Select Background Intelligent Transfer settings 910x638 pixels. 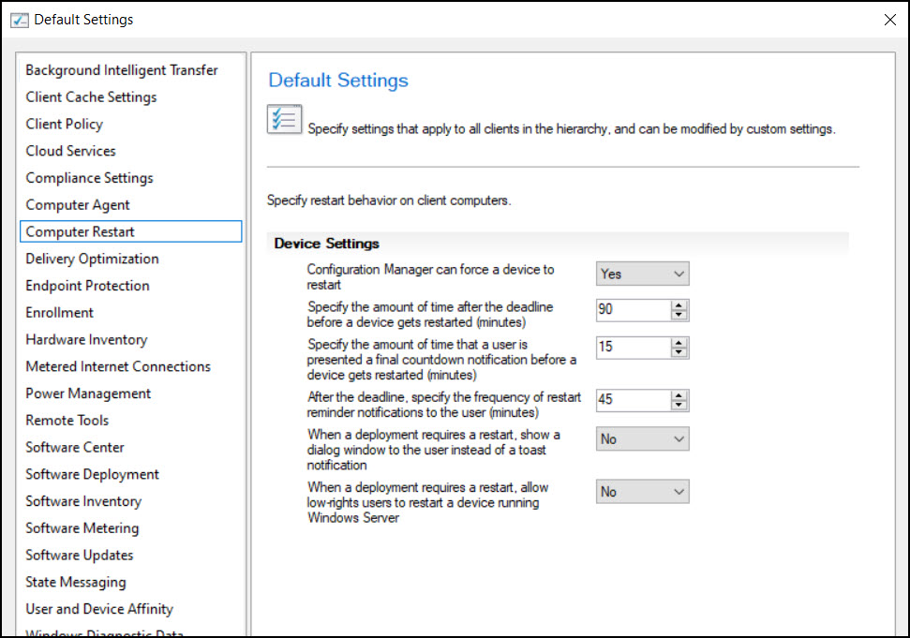(121, 70)
